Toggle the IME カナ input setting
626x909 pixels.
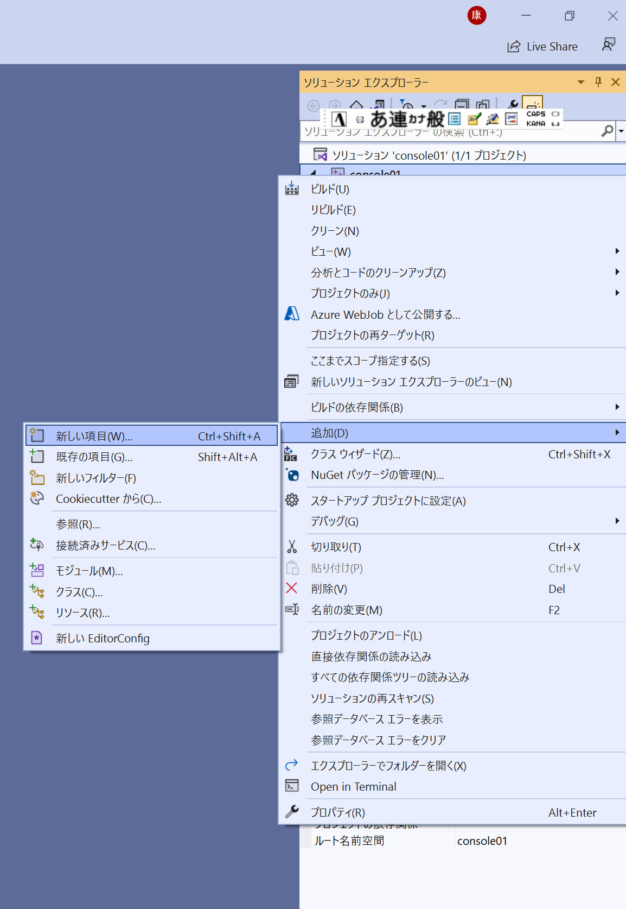click(x=417, y=119)
